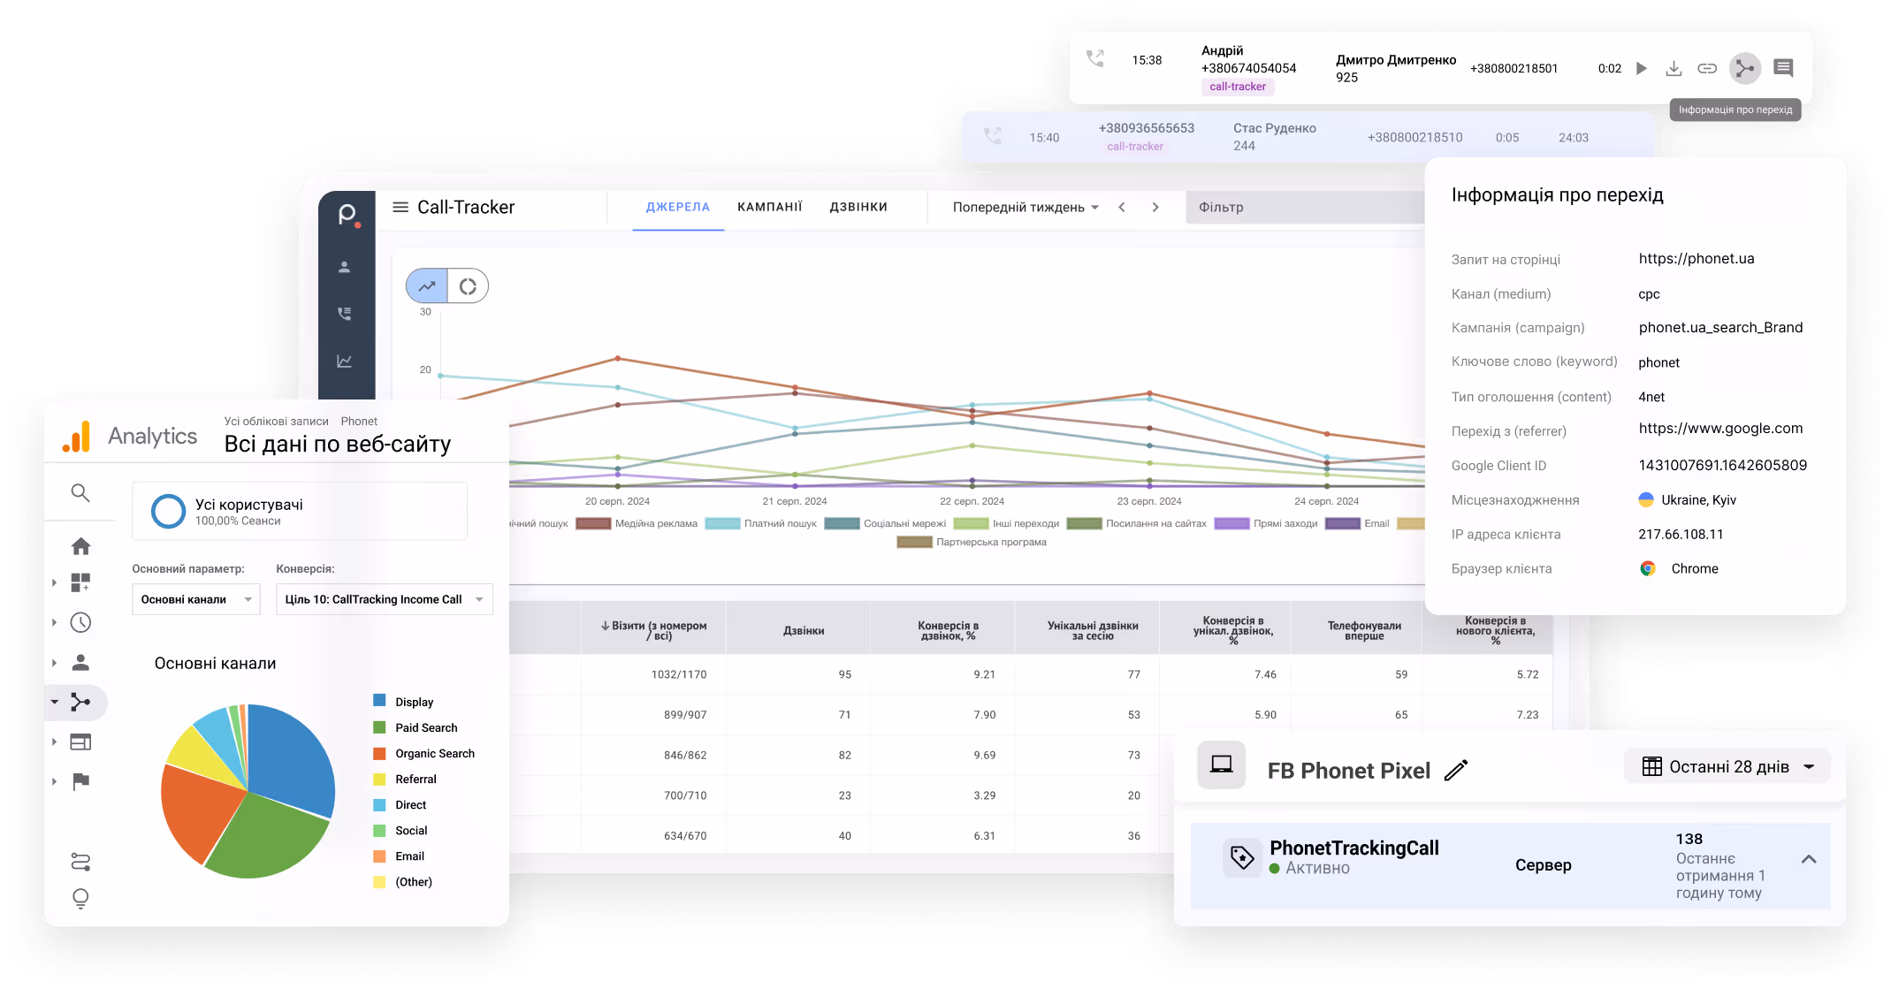Open Audience person icon in Analytics
The width and height of the screenshot is (1891, 989).
[80, 662]
